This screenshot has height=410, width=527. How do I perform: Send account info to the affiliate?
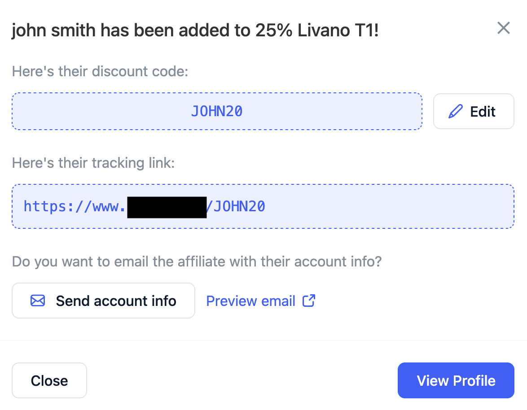point(103,301)
